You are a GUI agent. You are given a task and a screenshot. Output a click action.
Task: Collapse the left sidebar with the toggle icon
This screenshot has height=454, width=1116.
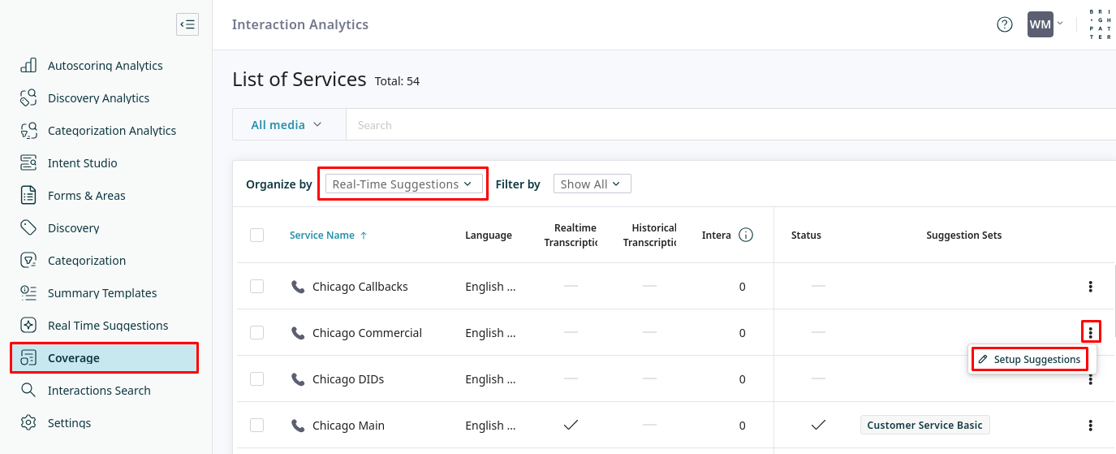(x=187, y=24)
